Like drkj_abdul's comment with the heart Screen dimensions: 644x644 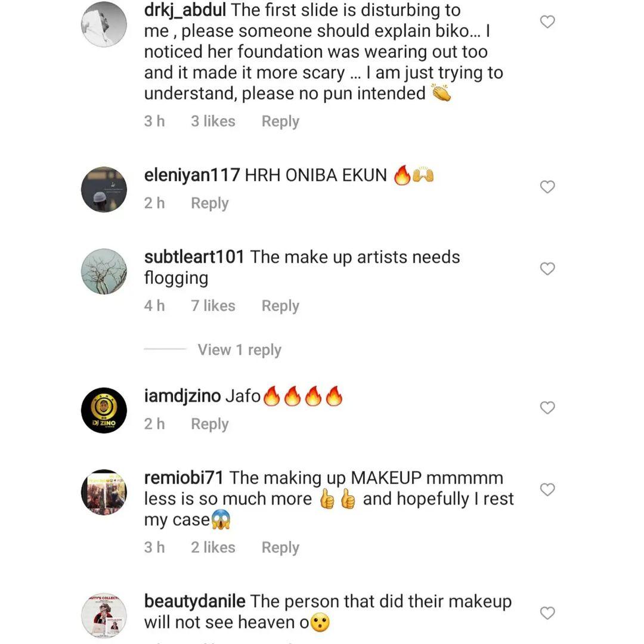tap(547, 22)
